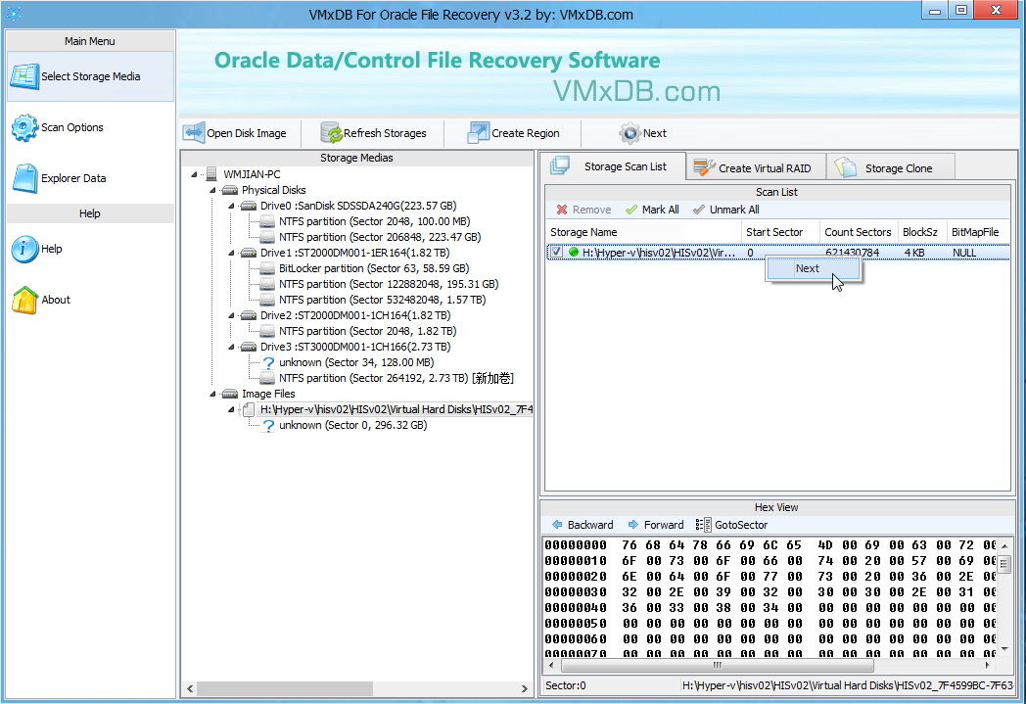Click the Start Sector column header
Screen dimensions: 1026x704
[x=780, y=232]
